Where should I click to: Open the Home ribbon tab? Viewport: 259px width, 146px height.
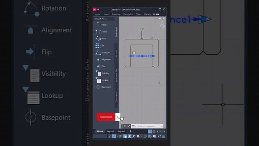[98, 14]
